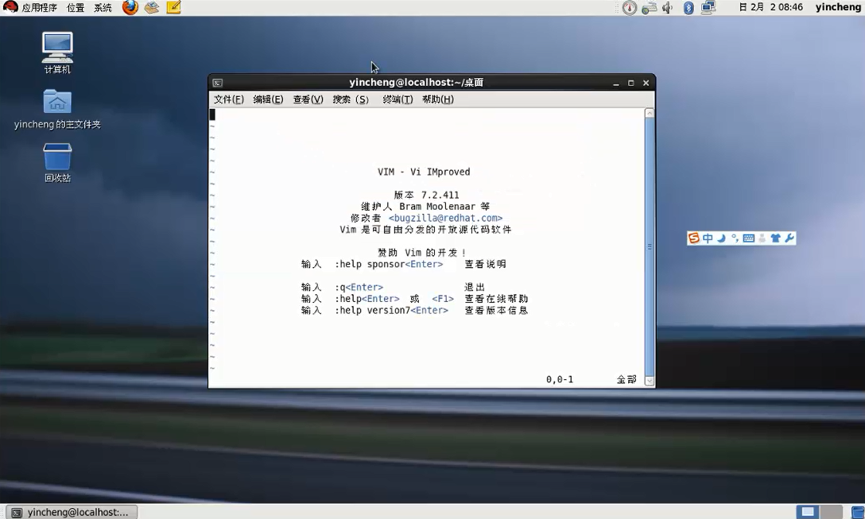Click the Sogou S logo on IME bar
The height and width of the screenshot is (519, 865).
click(694, 238)
